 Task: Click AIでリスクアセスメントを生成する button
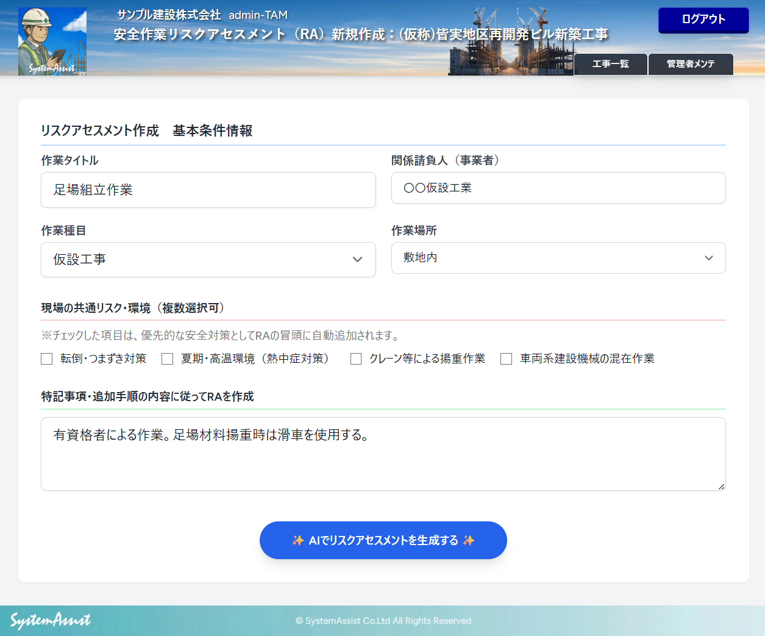(383, 540)
